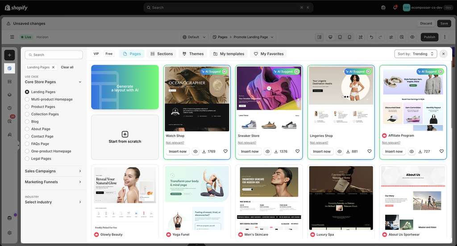
Task: Click the undo arrow in toolbar
Action: pyautogui.click(x=371, y=37)
